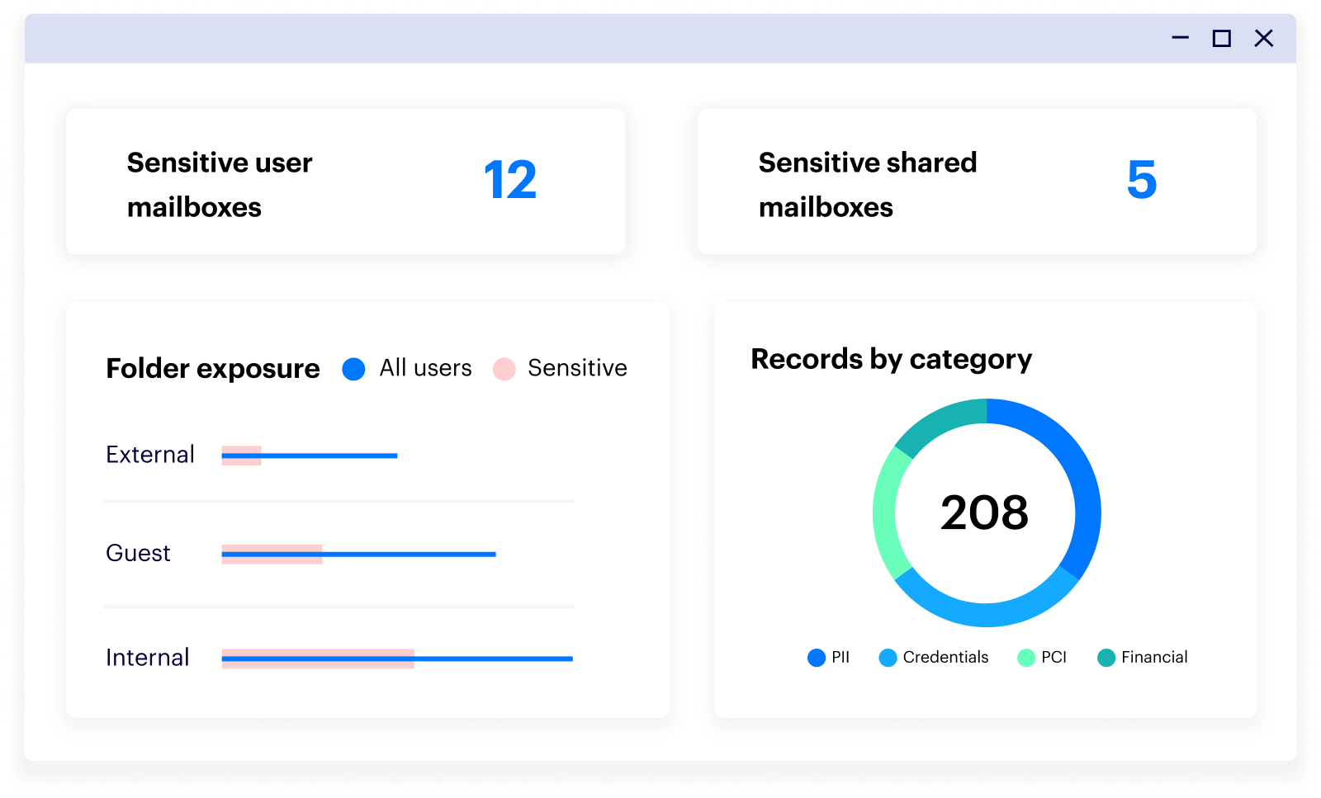Select the Guest folder exposure bar
Image resolution: width=1321 pixels, height=798 pixels.
[x=358, y=555]
